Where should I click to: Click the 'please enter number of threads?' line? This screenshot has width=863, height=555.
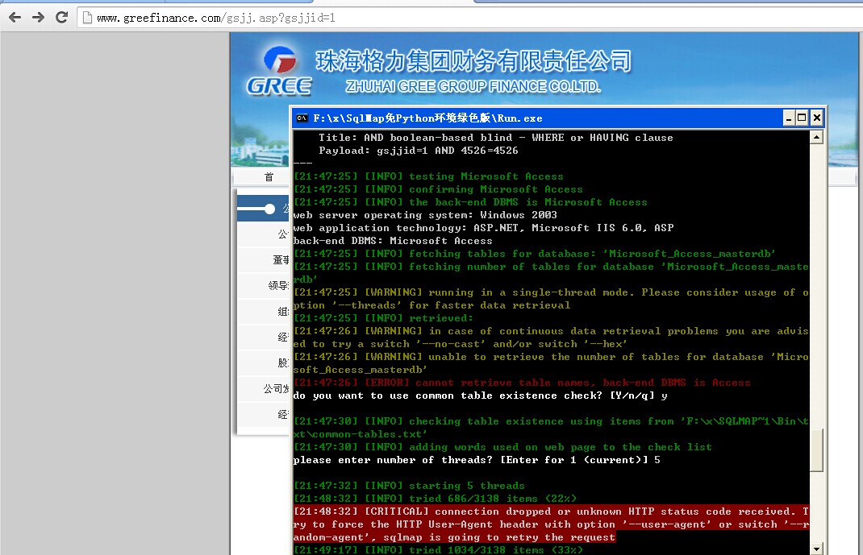477,460
